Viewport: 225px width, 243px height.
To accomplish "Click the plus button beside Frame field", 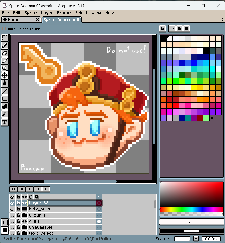I will (196, 239).
